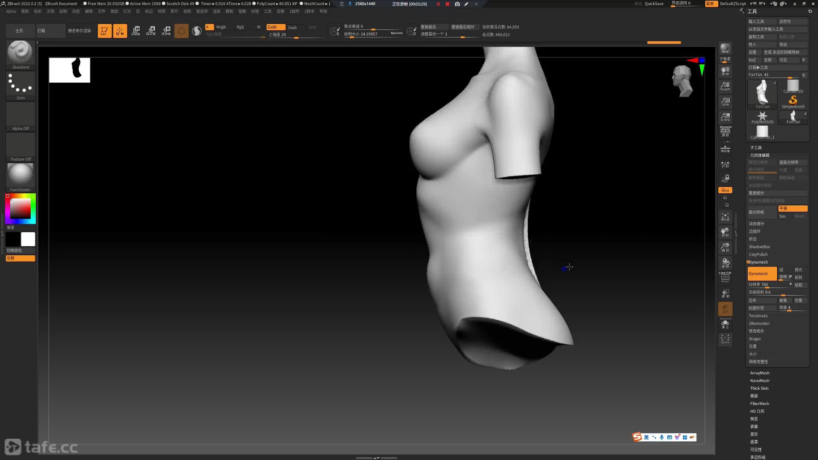Toggle the orange Qxyz rotation button
Viewport: 818px width, 460px height.
click(x=725, y=190)
